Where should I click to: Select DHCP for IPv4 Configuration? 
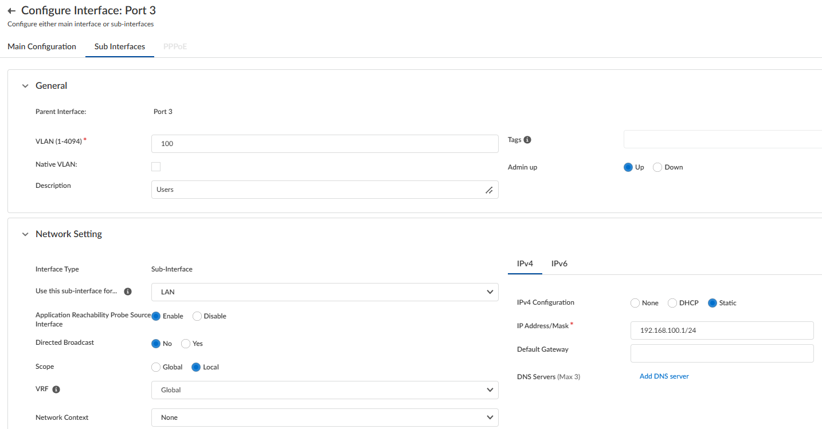point(671,302)
